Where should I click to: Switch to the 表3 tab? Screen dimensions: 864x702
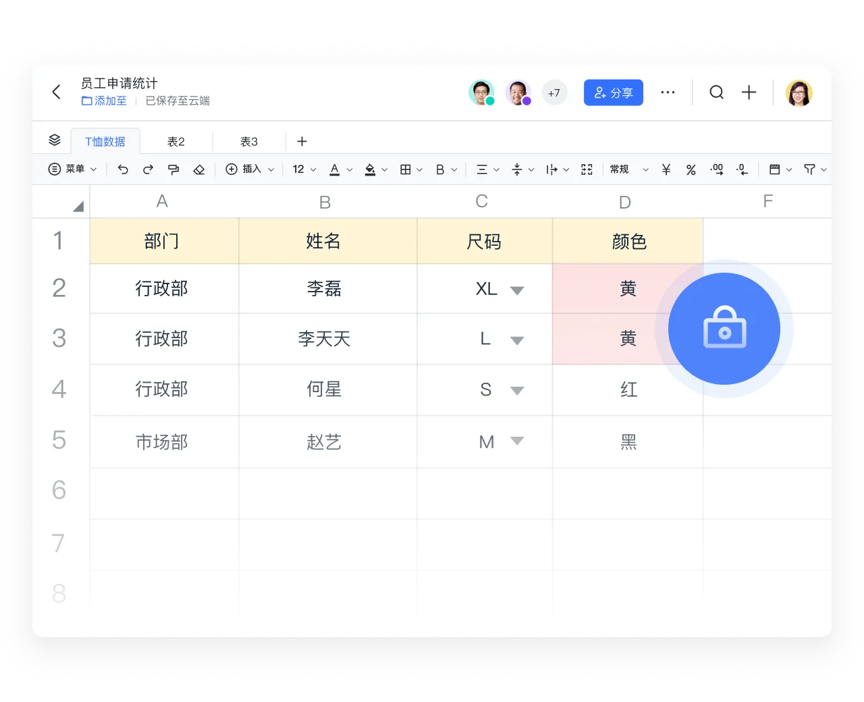tap(249, 142)
